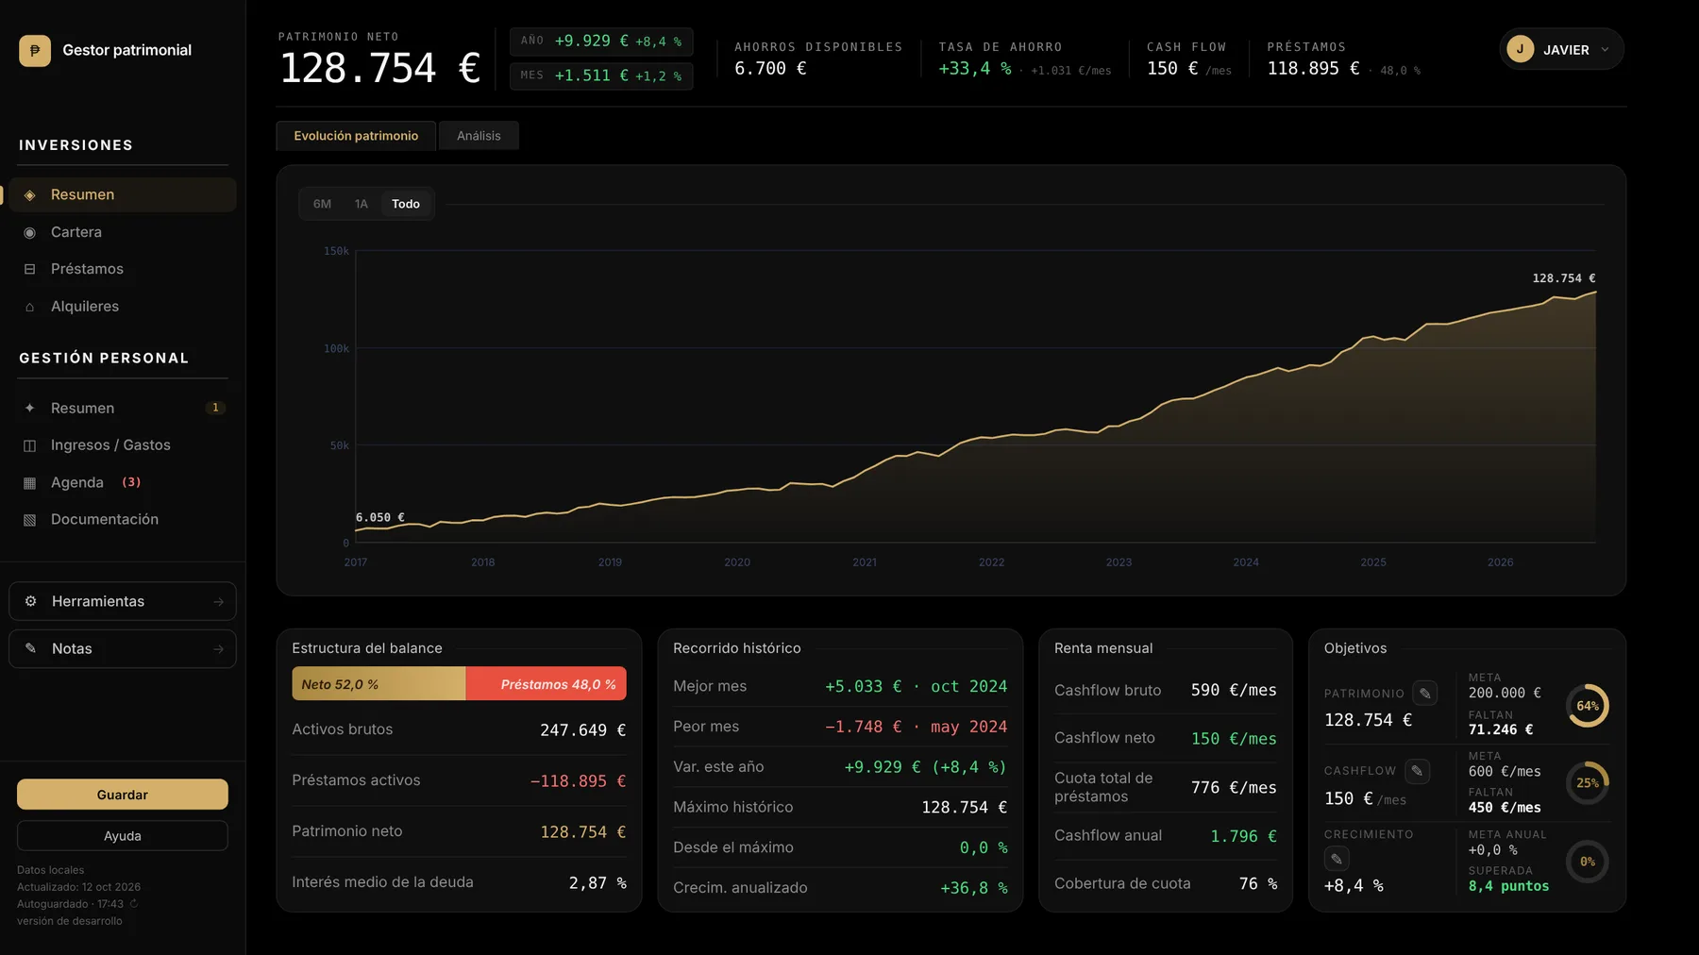This screenshot has width=1699, height=955.
Task: Click the Neto 52,0 % bar segment
Action: (x=378, y=684)
